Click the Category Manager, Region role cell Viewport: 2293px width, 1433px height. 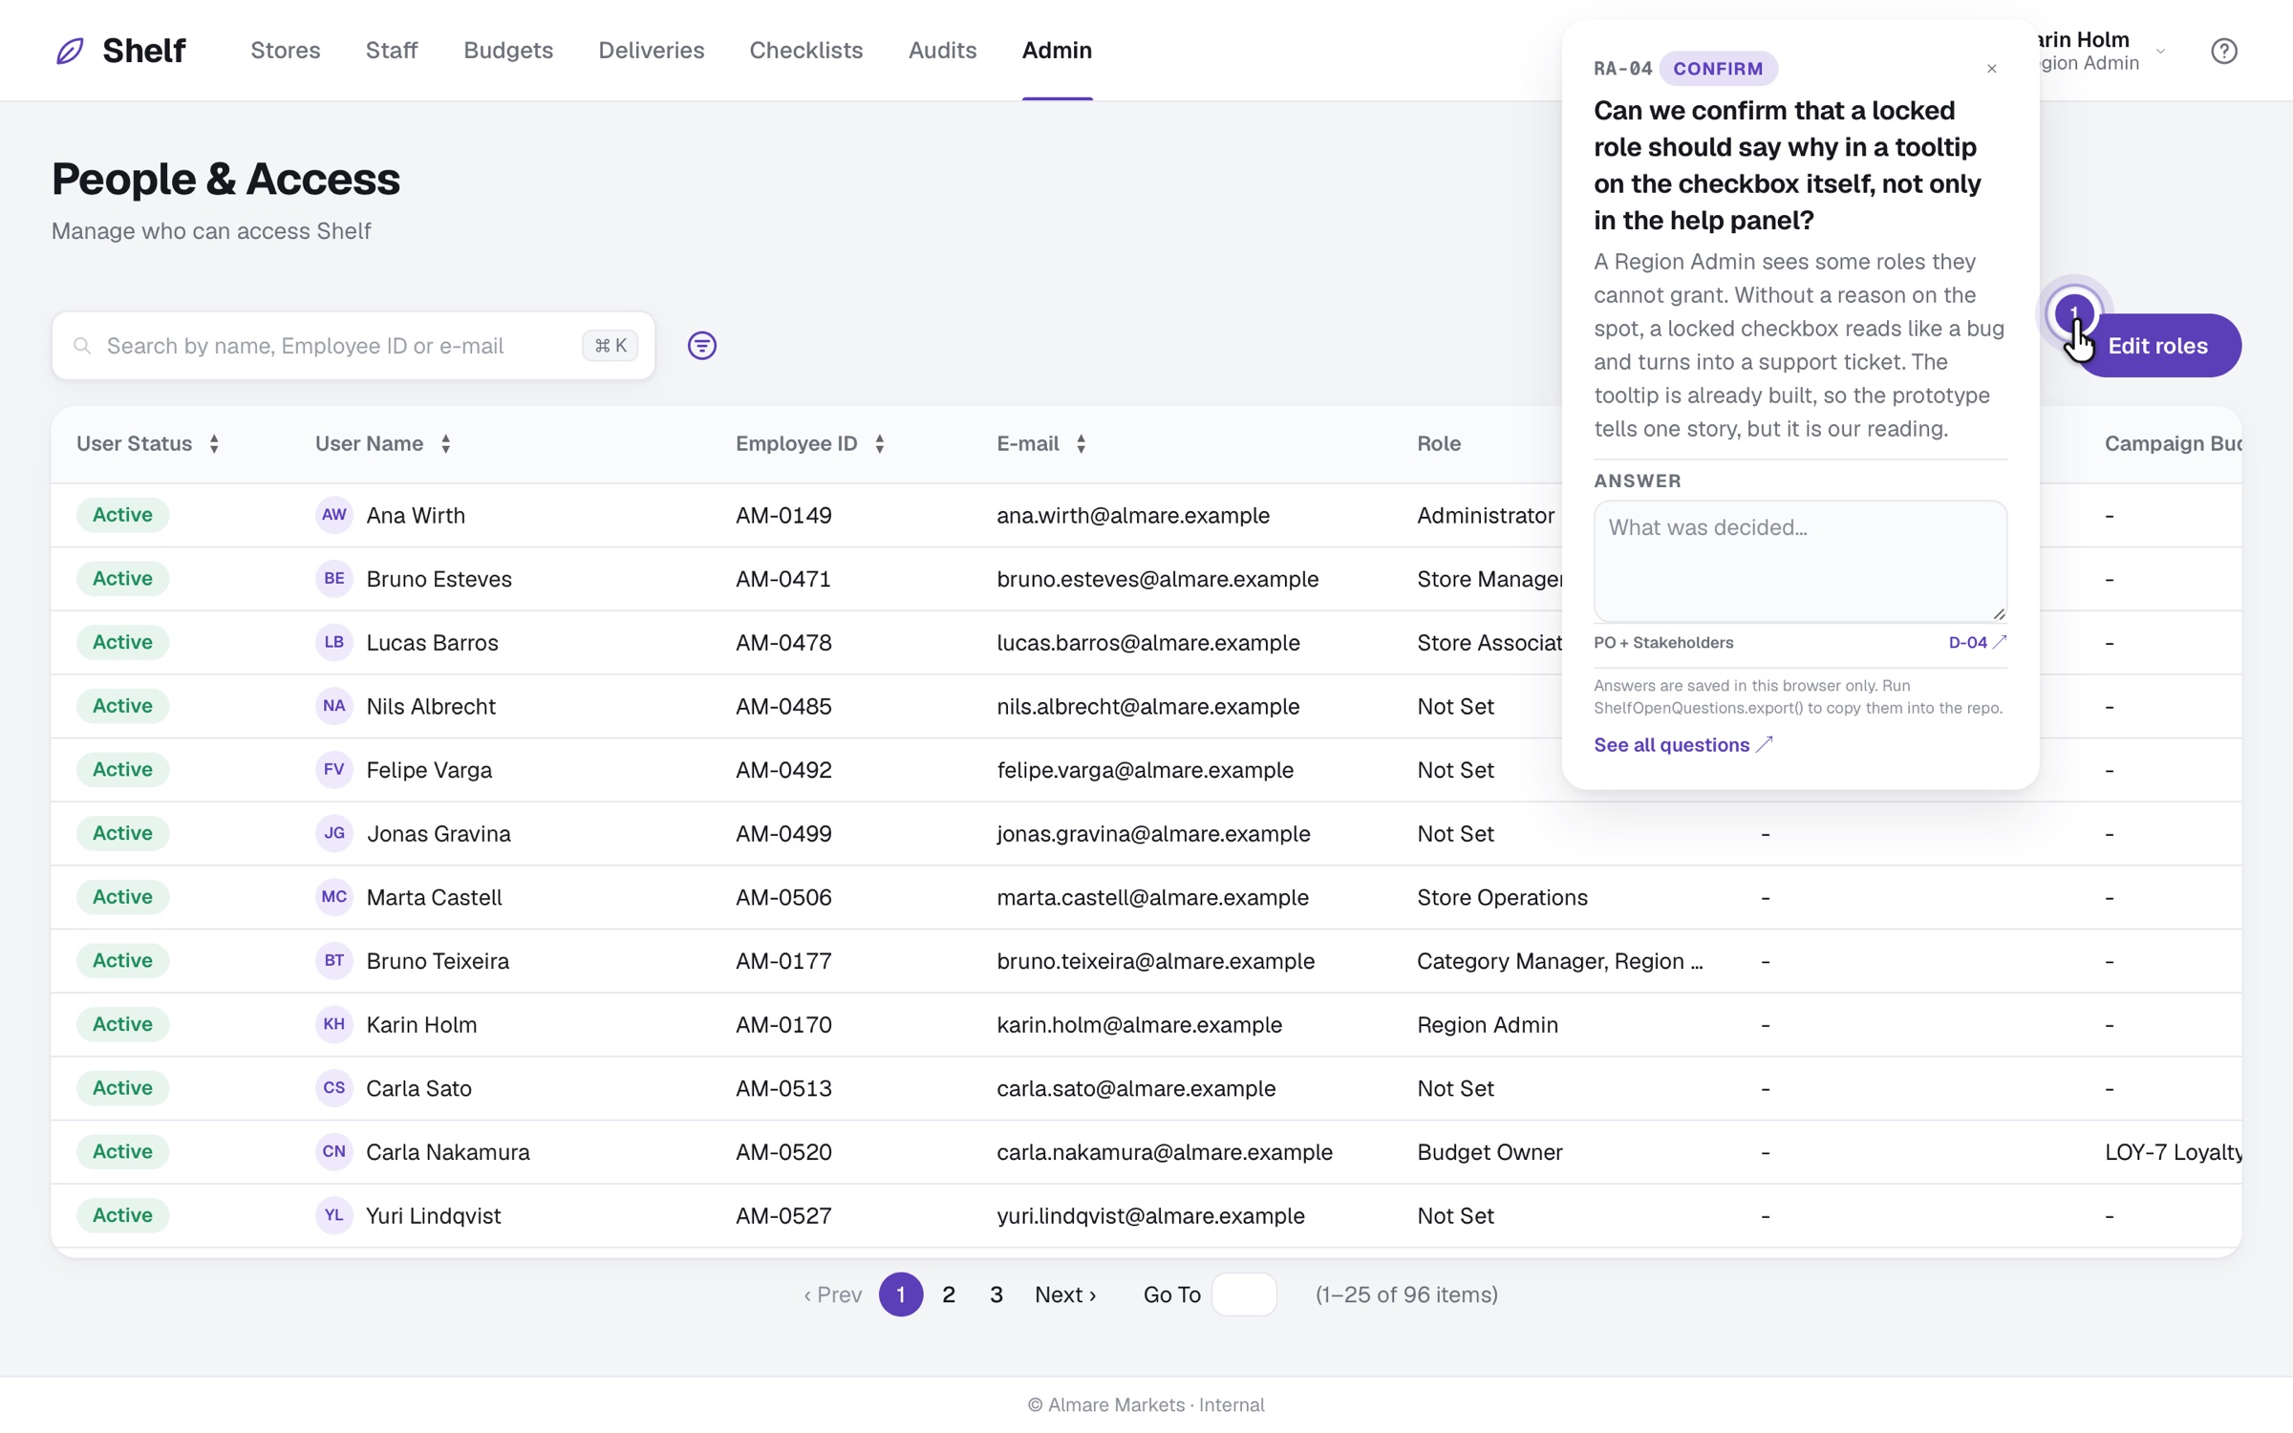click(1559, 961)
